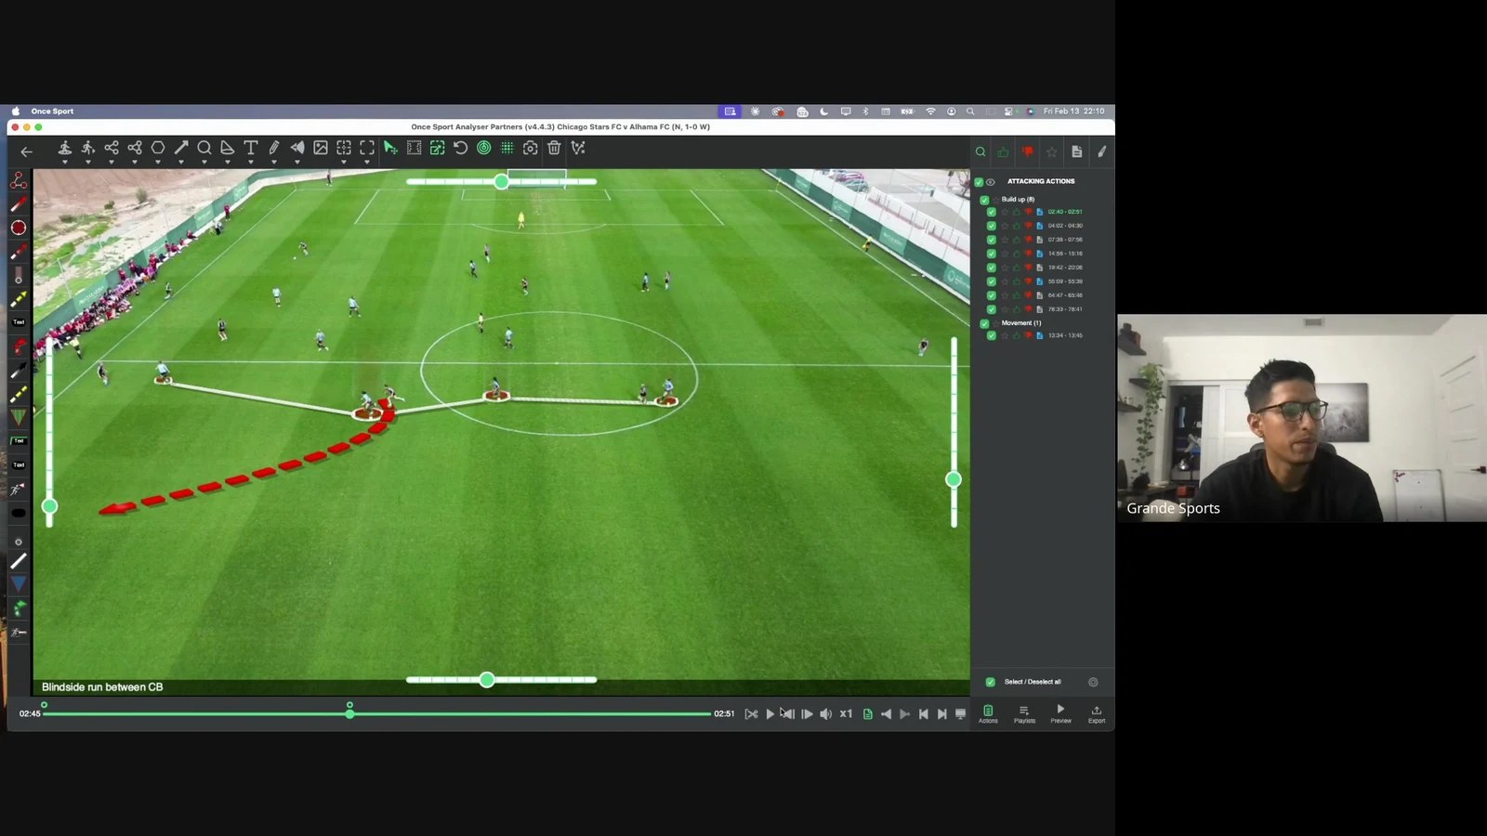Click the red filled circle tool in the left sidebar
This screenshot has width=1487, height=836.
(19, 228)
